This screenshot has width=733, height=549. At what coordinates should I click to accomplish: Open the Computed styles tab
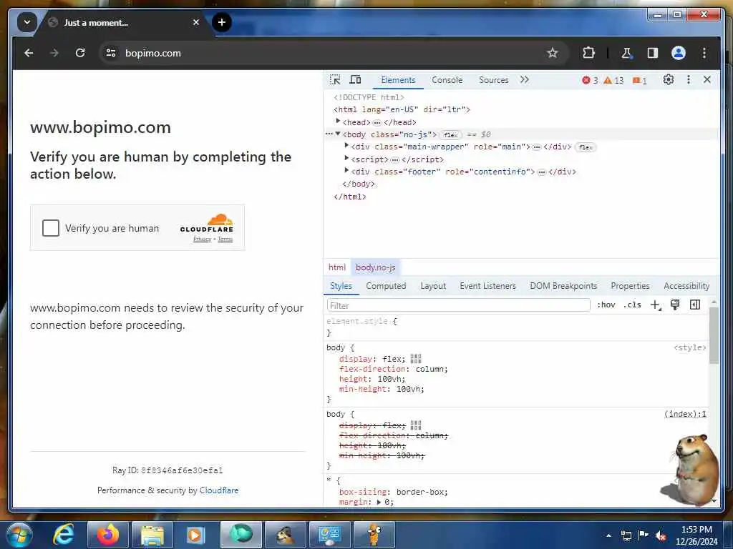[386, 286]
